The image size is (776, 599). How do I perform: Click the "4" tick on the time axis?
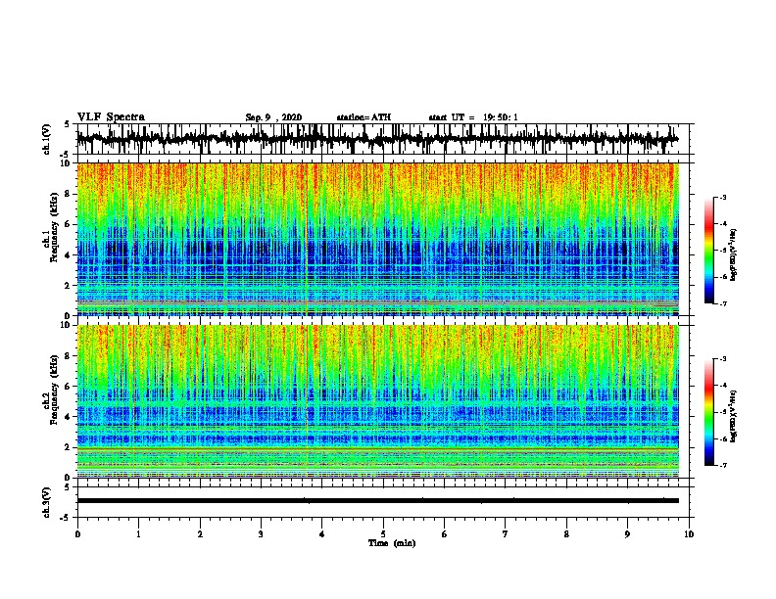pyautogui.click(x=322, y=534)
